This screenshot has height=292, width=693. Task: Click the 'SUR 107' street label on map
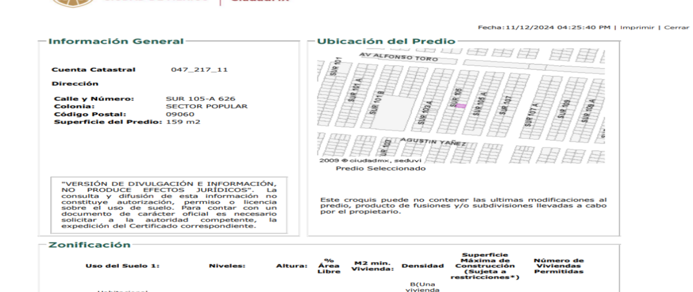tap(506, 105)
